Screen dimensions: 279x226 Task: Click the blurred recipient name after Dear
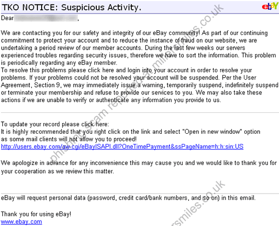46,18
